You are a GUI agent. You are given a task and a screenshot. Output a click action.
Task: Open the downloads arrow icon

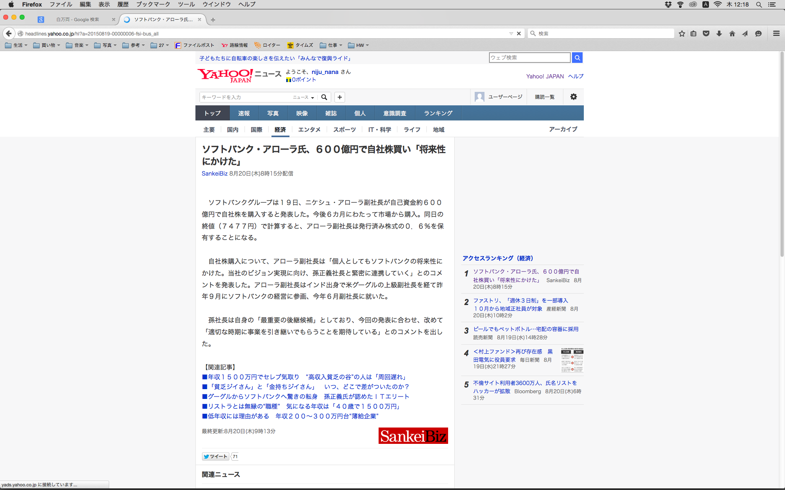pyautogui.click(x=719, y=33)
